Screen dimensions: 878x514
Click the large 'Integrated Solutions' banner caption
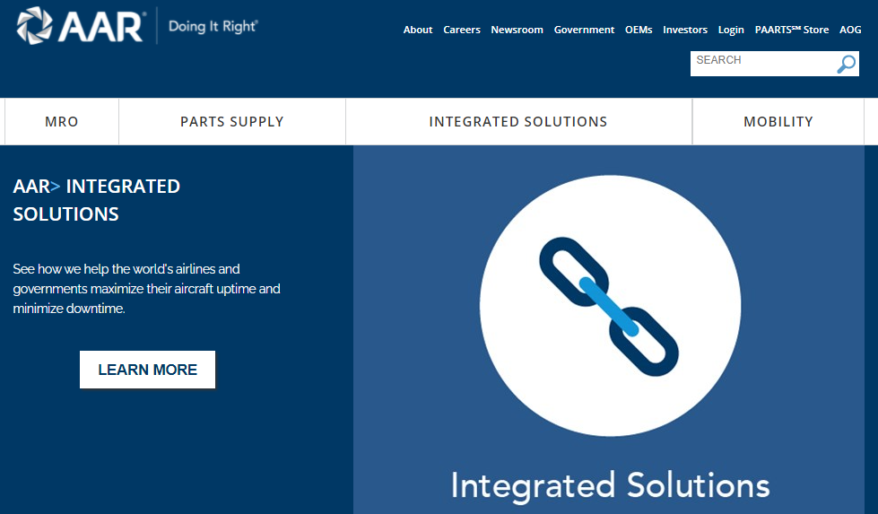(610, 485)
